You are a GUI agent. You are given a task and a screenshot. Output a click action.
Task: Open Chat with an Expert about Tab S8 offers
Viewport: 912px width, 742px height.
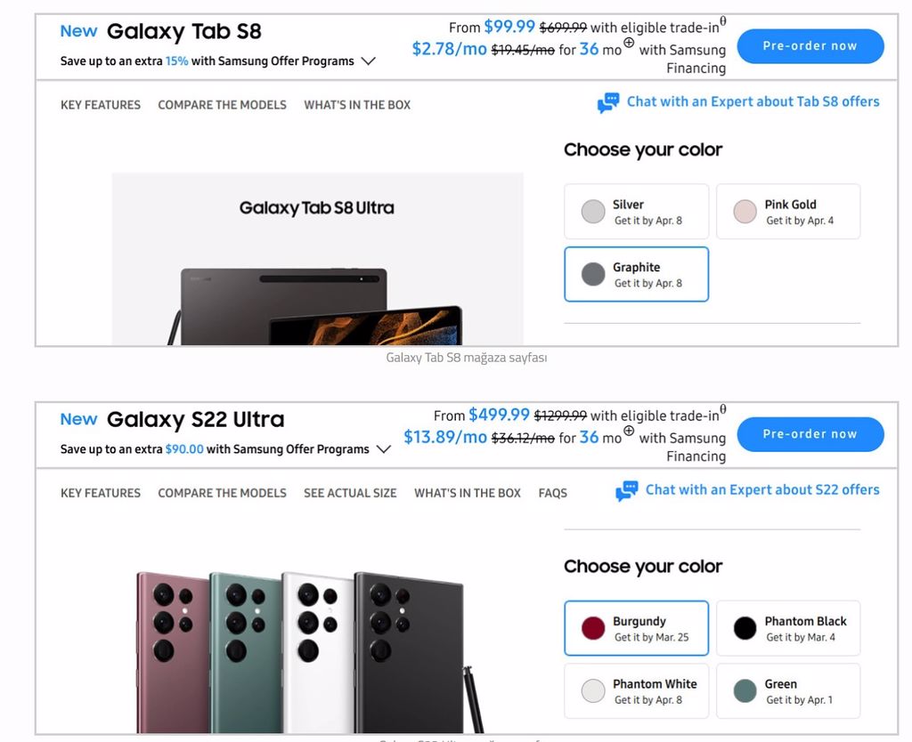[753, 102]
